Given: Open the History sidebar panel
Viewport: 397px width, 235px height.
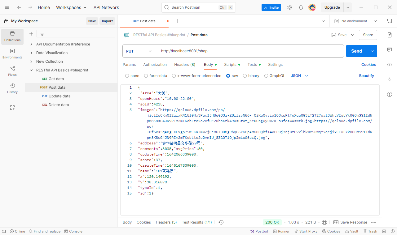Looking at the screenshot, I should pos(12,88).
